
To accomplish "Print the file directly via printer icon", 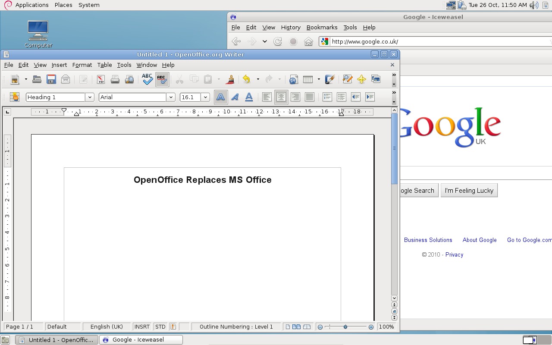I will point(115,79).
